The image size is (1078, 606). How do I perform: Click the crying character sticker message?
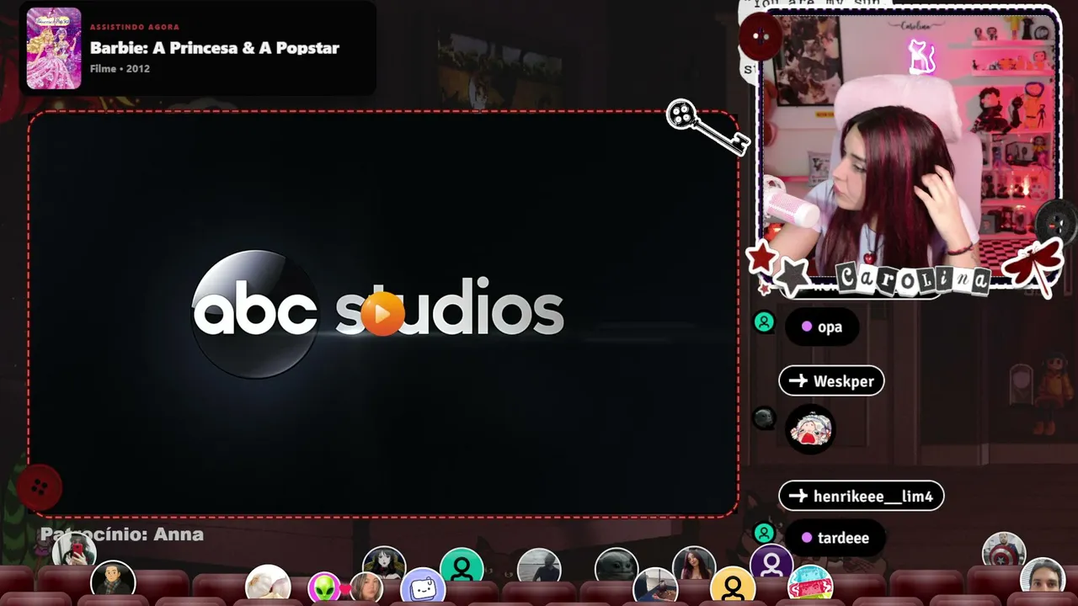(810, 430)
